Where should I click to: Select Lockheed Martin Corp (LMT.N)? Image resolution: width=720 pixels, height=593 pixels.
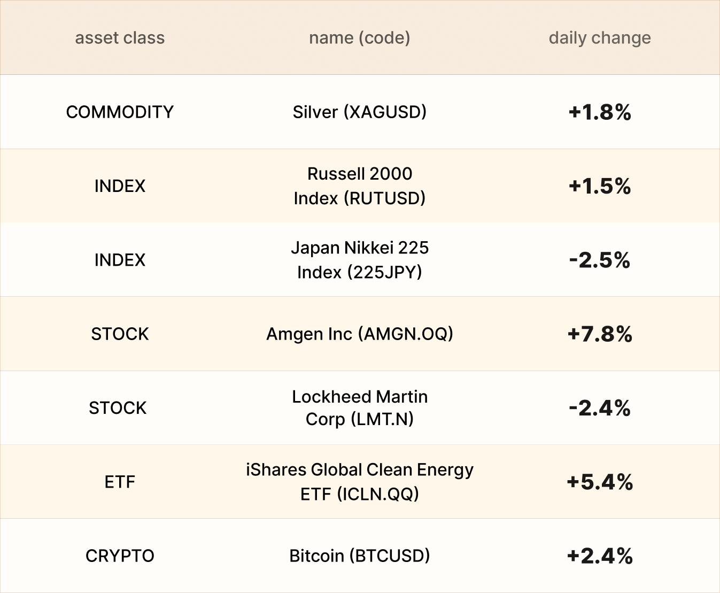(x=359, y=407)
